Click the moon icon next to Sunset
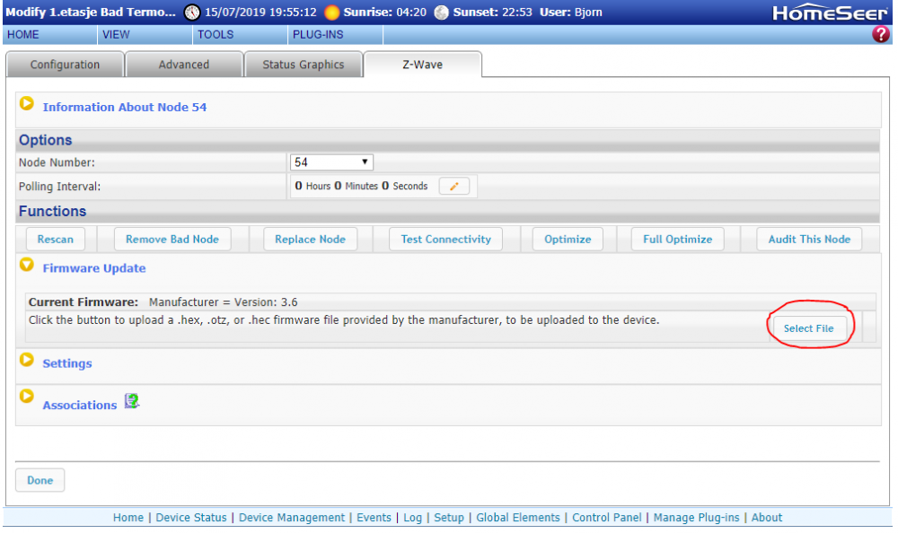 pos(441,13)
